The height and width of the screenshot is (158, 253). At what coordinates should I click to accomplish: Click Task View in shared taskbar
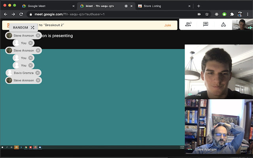point(11,147)
